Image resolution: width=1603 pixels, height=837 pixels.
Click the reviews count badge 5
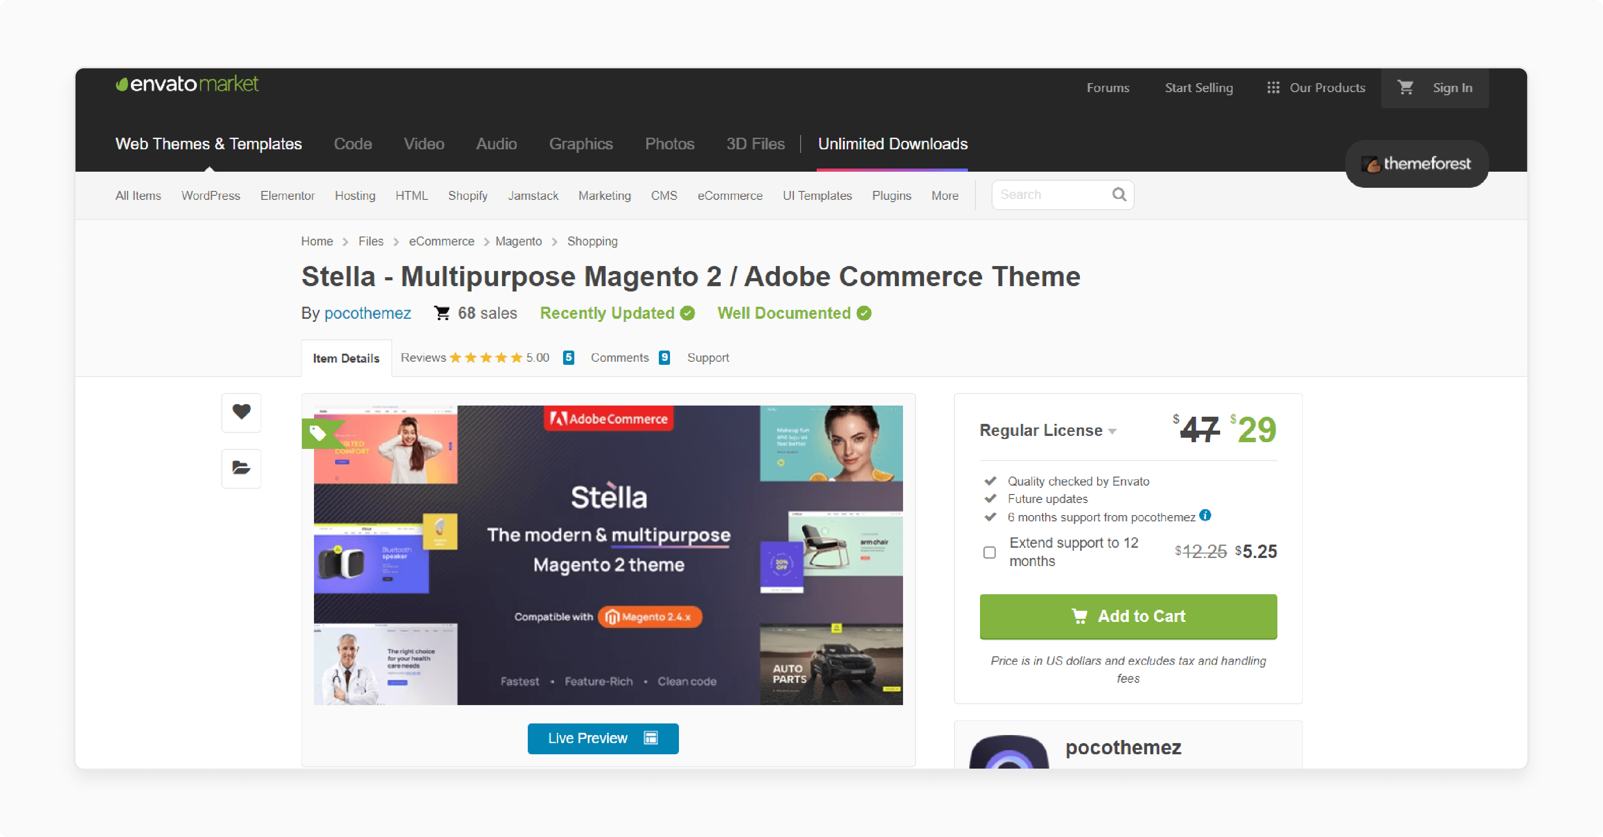pyautogui.click(x=568, y=358)
